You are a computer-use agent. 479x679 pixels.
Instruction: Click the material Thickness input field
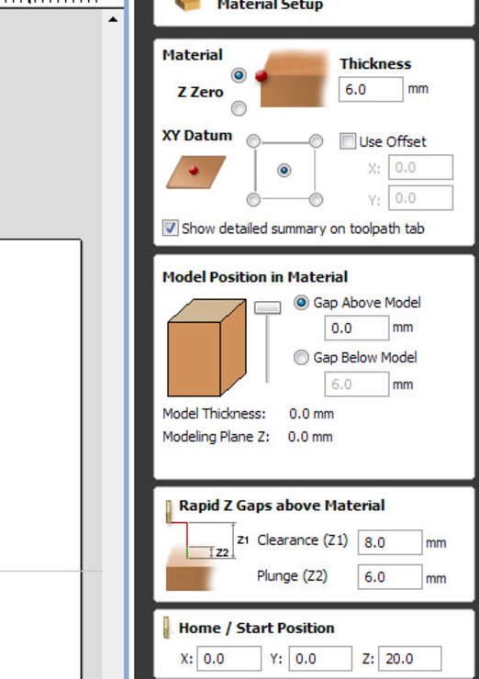(371, 90)
